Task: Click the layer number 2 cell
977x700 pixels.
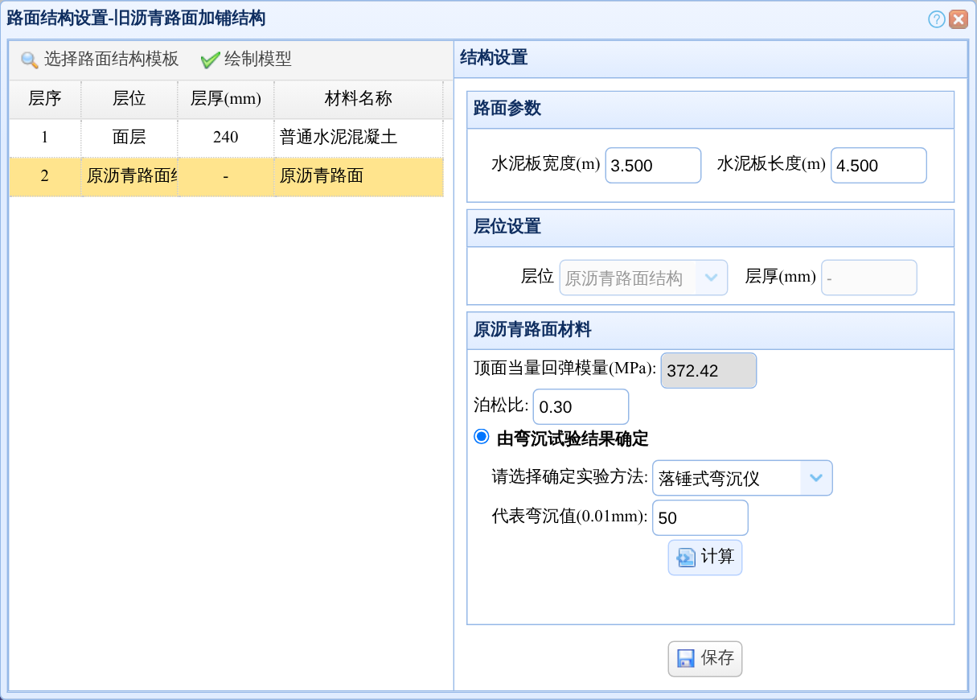Action: point(45,176)
